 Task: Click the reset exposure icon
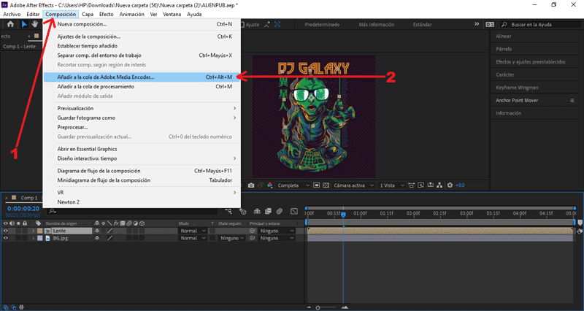(450, 185)
